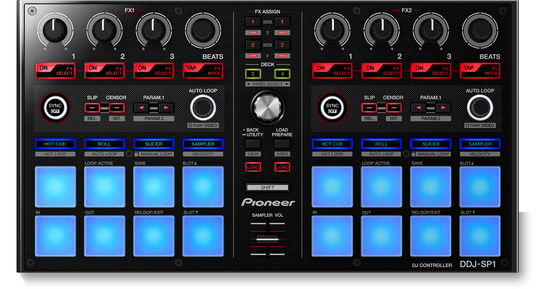
Task: Click FX2 effect knob 1
Action: coord(332,31)
